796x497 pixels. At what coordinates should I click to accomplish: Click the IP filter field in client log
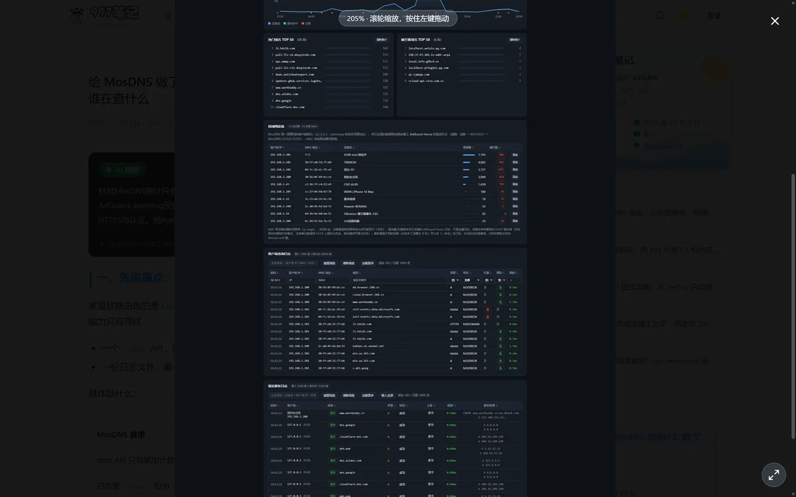[x=301, y=280]
